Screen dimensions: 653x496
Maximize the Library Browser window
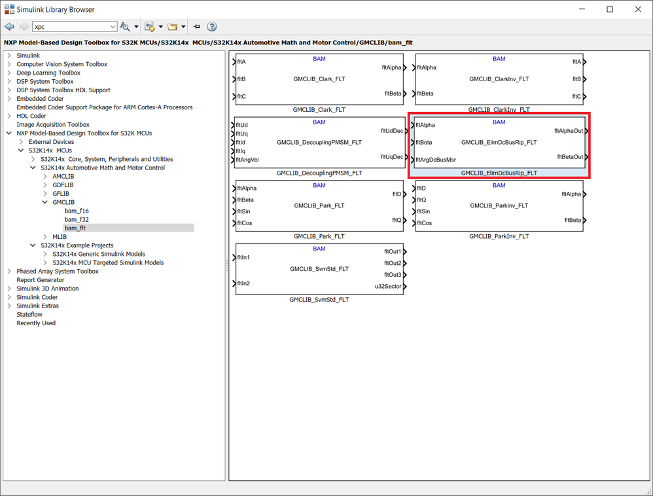pyautogui.click(x=610, y=9)
